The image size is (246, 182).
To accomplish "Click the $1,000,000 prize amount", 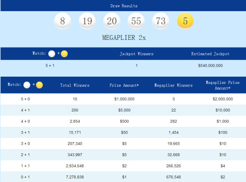I will coord(124,99).
